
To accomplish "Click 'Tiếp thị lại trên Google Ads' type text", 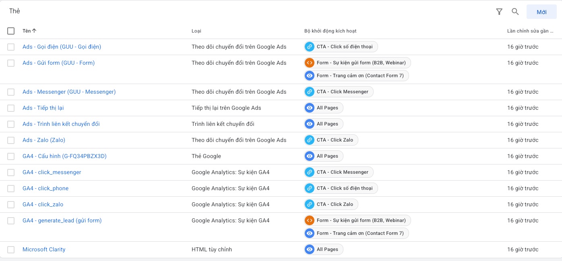I will pos(226,108).
